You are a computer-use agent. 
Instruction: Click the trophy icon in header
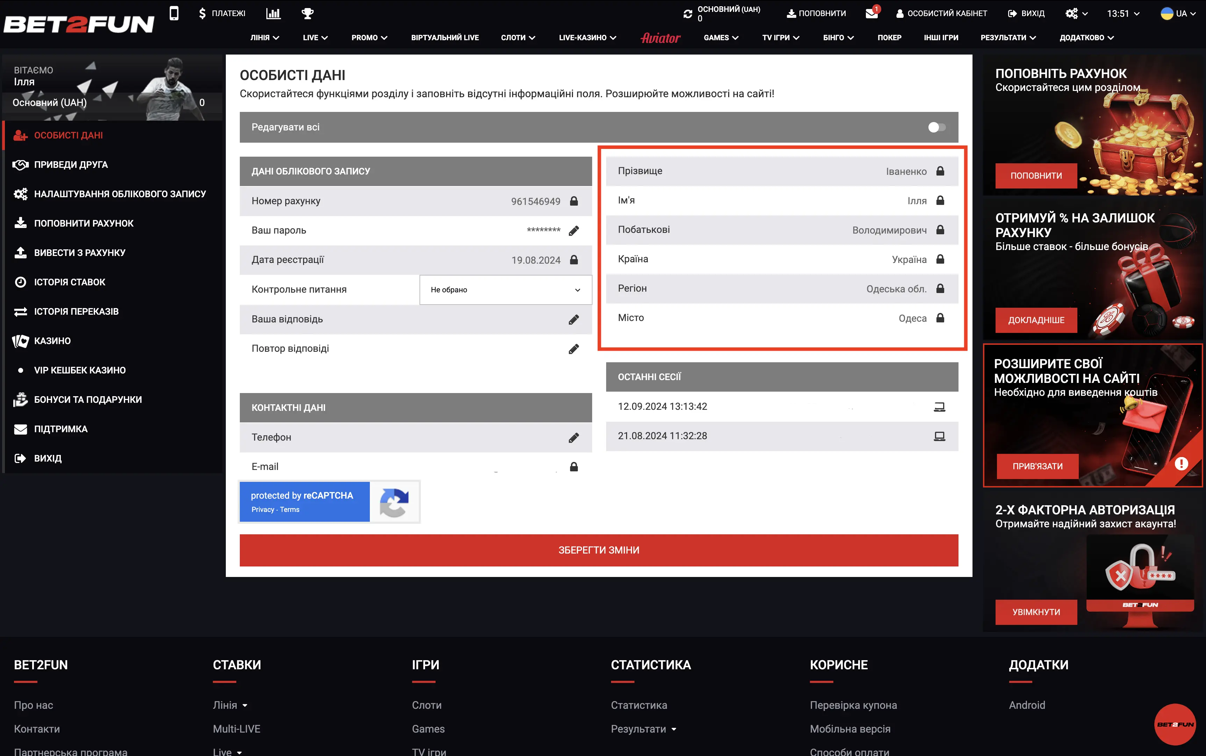pos(307,14)
